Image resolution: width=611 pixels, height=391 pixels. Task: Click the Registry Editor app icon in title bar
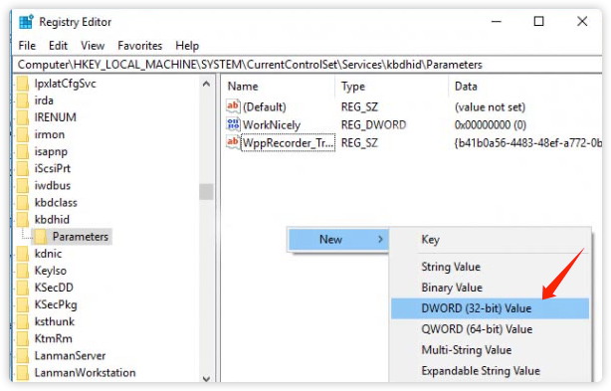point(26,22)
